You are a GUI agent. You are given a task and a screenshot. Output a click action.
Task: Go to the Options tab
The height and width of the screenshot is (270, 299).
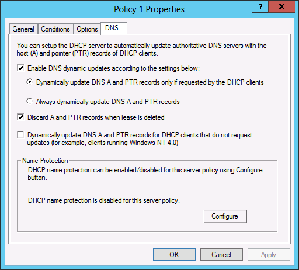tap(87, 29)
